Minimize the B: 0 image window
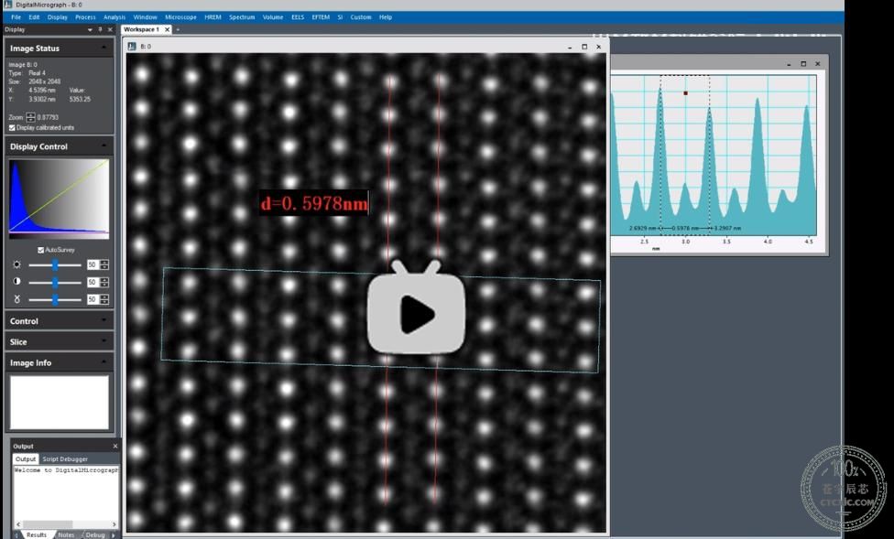This screenshot has width=894, height=539. click(570, 47)
